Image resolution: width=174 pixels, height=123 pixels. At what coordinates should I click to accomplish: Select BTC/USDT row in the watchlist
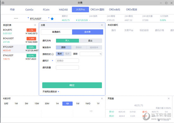pyautogui.click(x=20, y=49)
